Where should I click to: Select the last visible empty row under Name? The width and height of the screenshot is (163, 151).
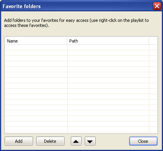(x=36, y=130)
